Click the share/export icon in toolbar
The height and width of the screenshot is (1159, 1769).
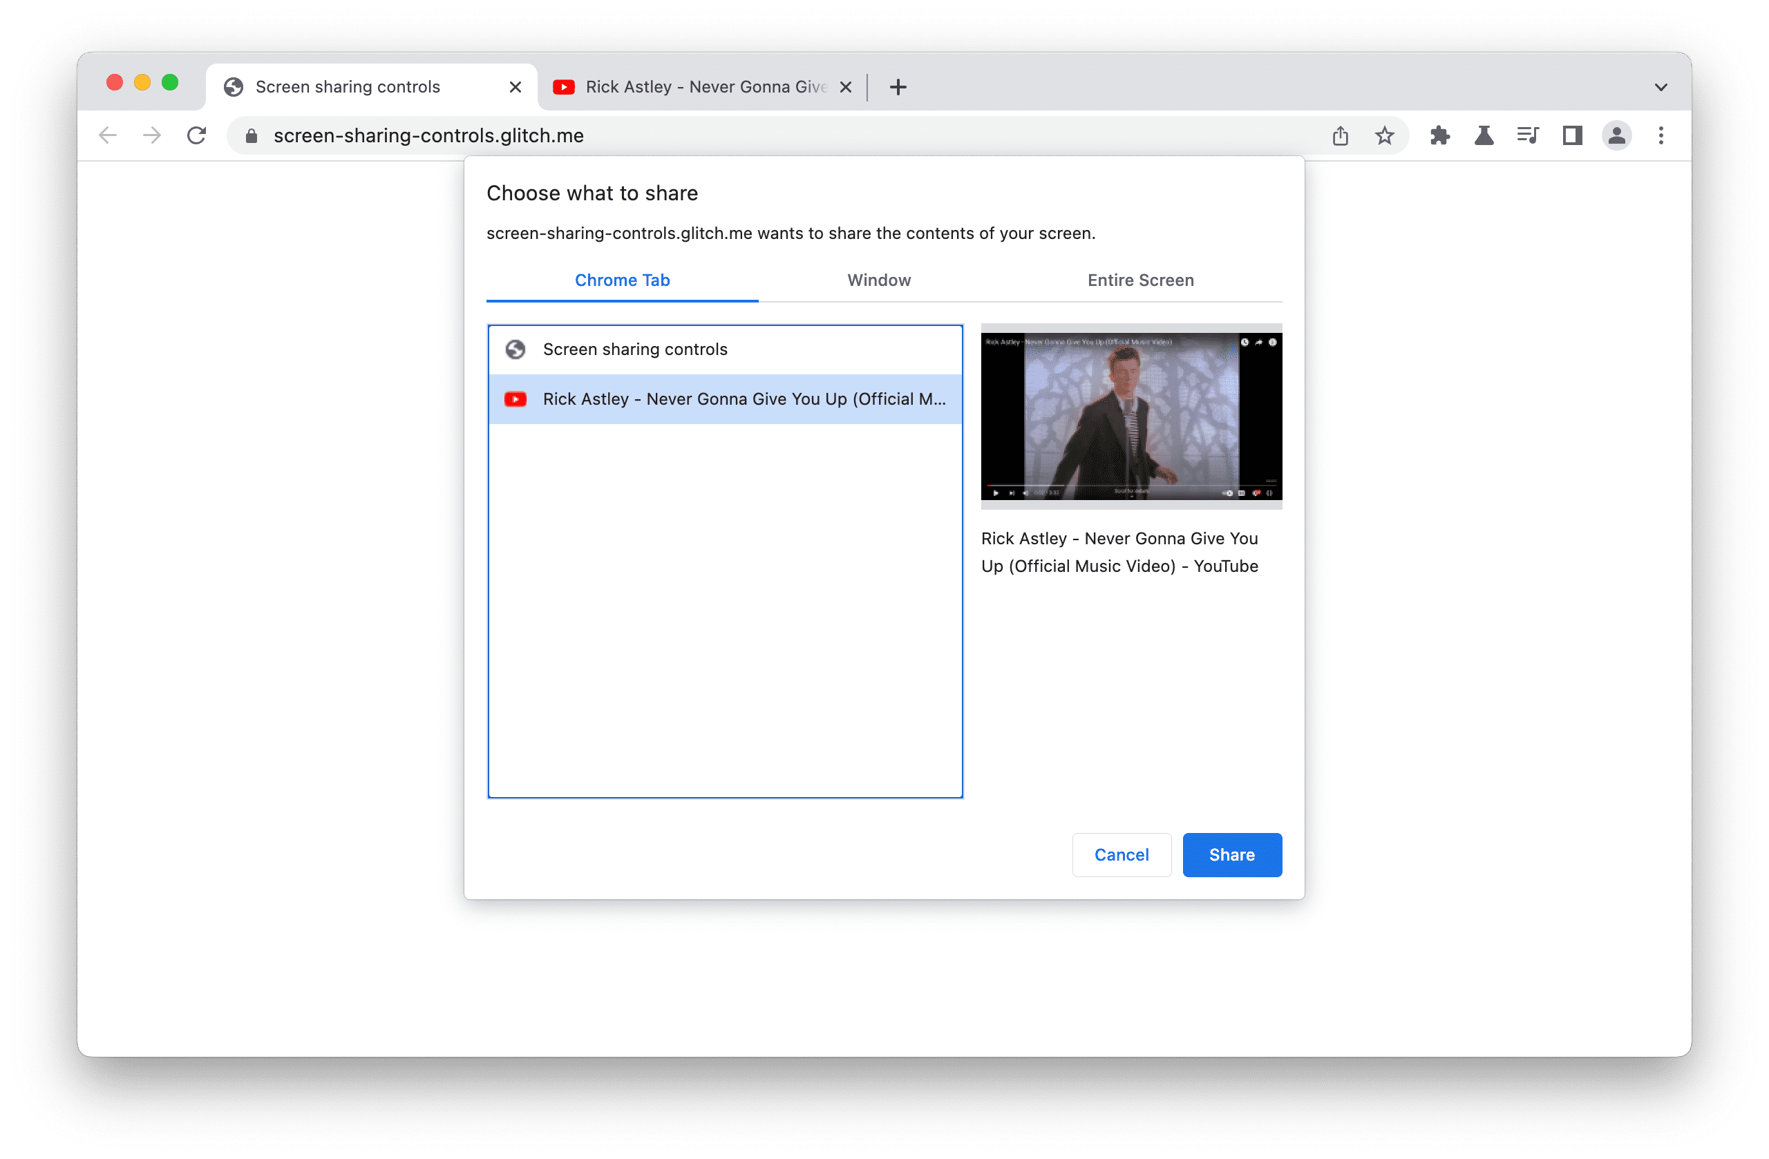pyautogui.click(x=1339, y=135)
